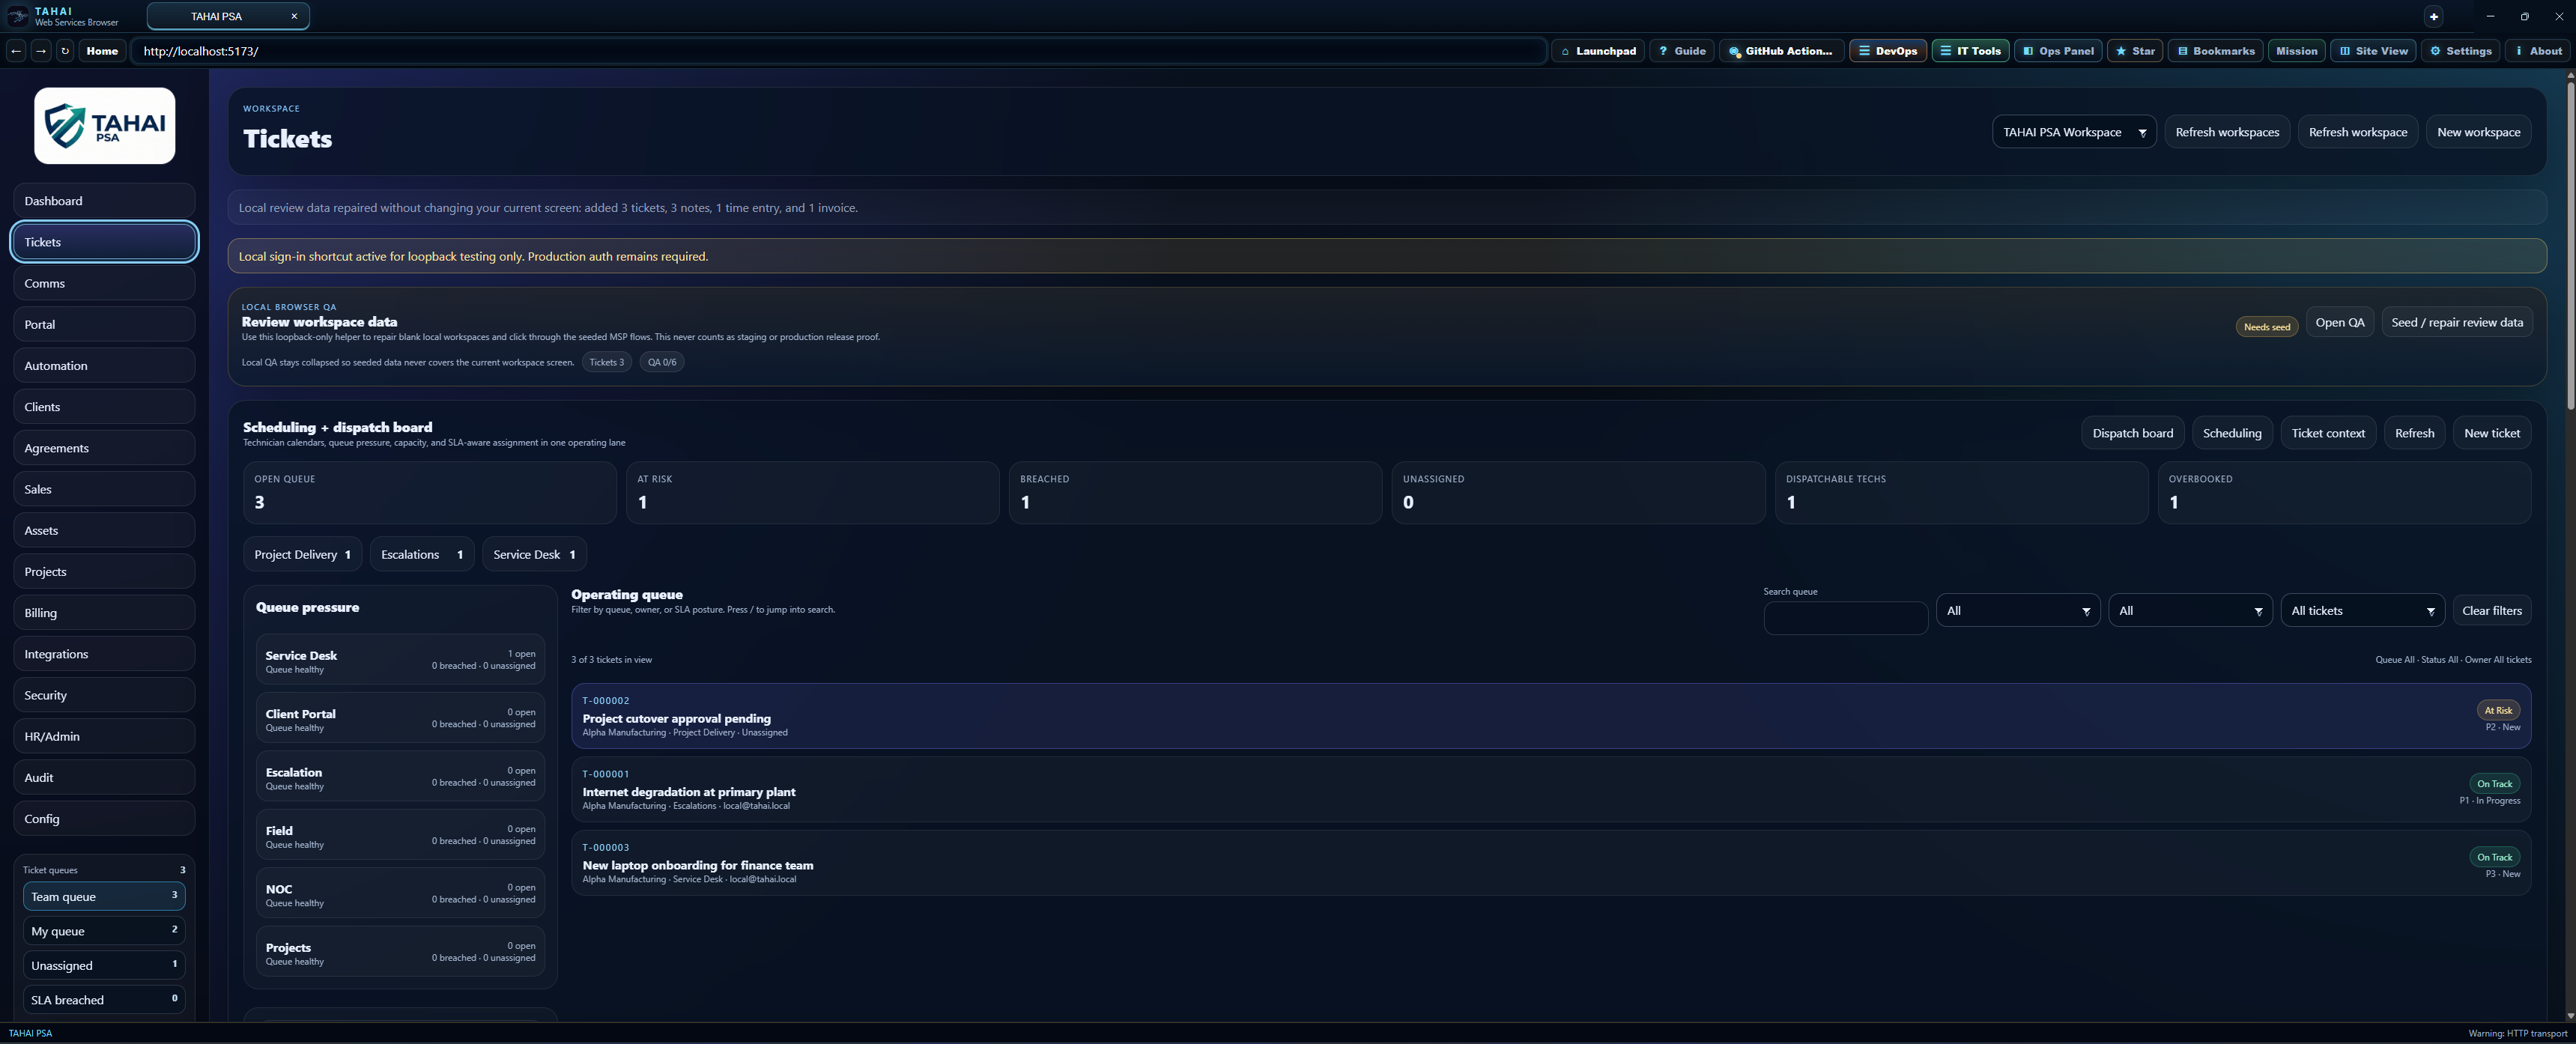The image size is (2576, 1044).
Task: Click the Search queue input field
Action: (1845, 618)
